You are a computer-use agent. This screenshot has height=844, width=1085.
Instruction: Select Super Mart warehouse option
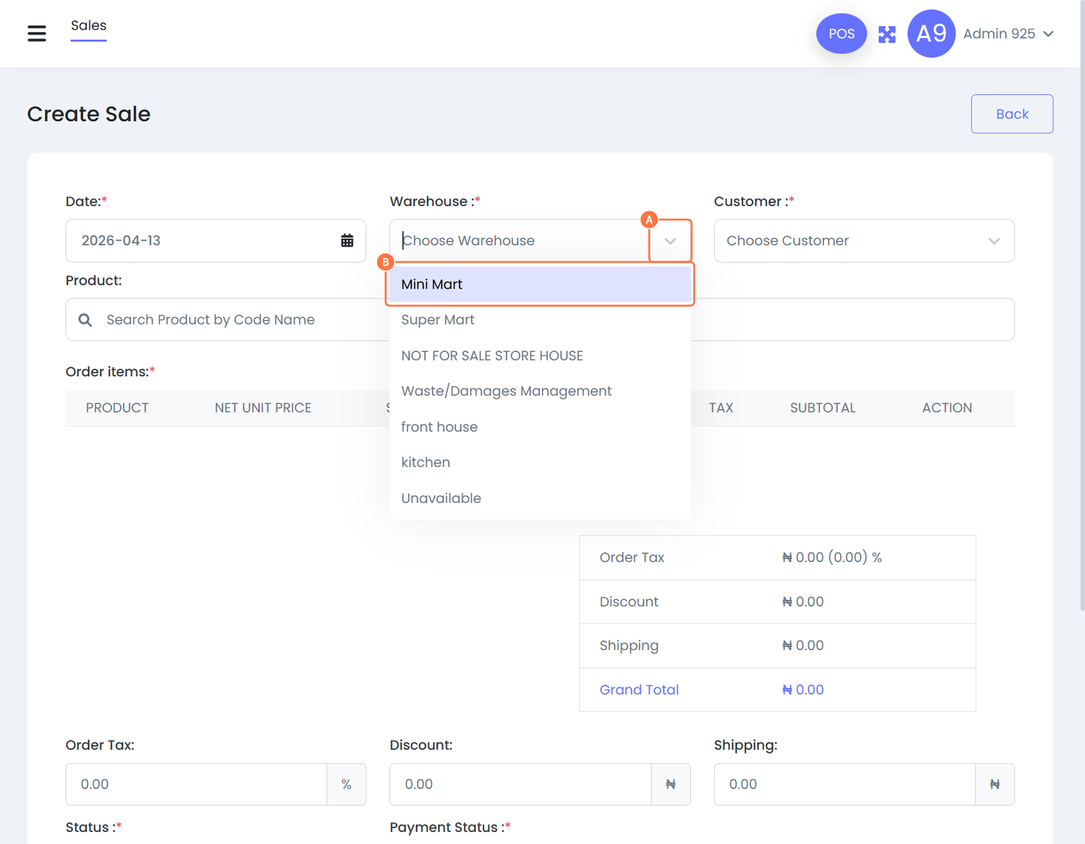click(x=437, y=320)
